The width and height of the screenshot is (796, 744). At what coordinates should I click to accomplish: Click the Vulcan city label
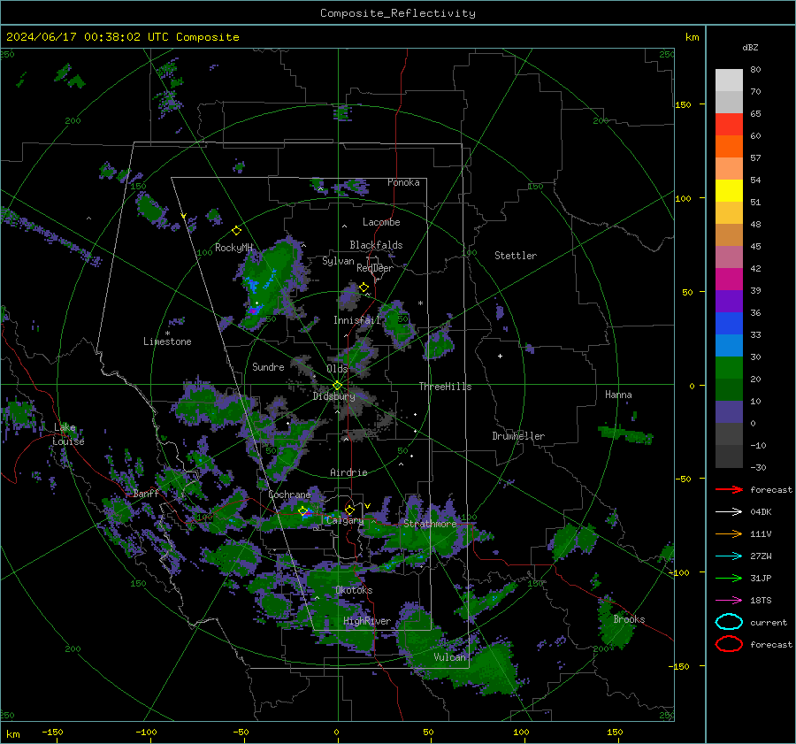click(x=450, y=657)
